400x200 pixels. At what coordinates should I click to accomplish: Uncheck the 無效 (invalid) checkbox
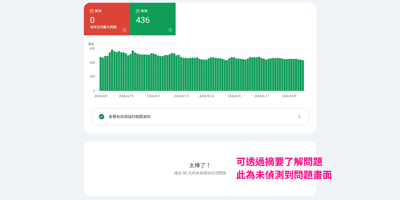(92, 11)
